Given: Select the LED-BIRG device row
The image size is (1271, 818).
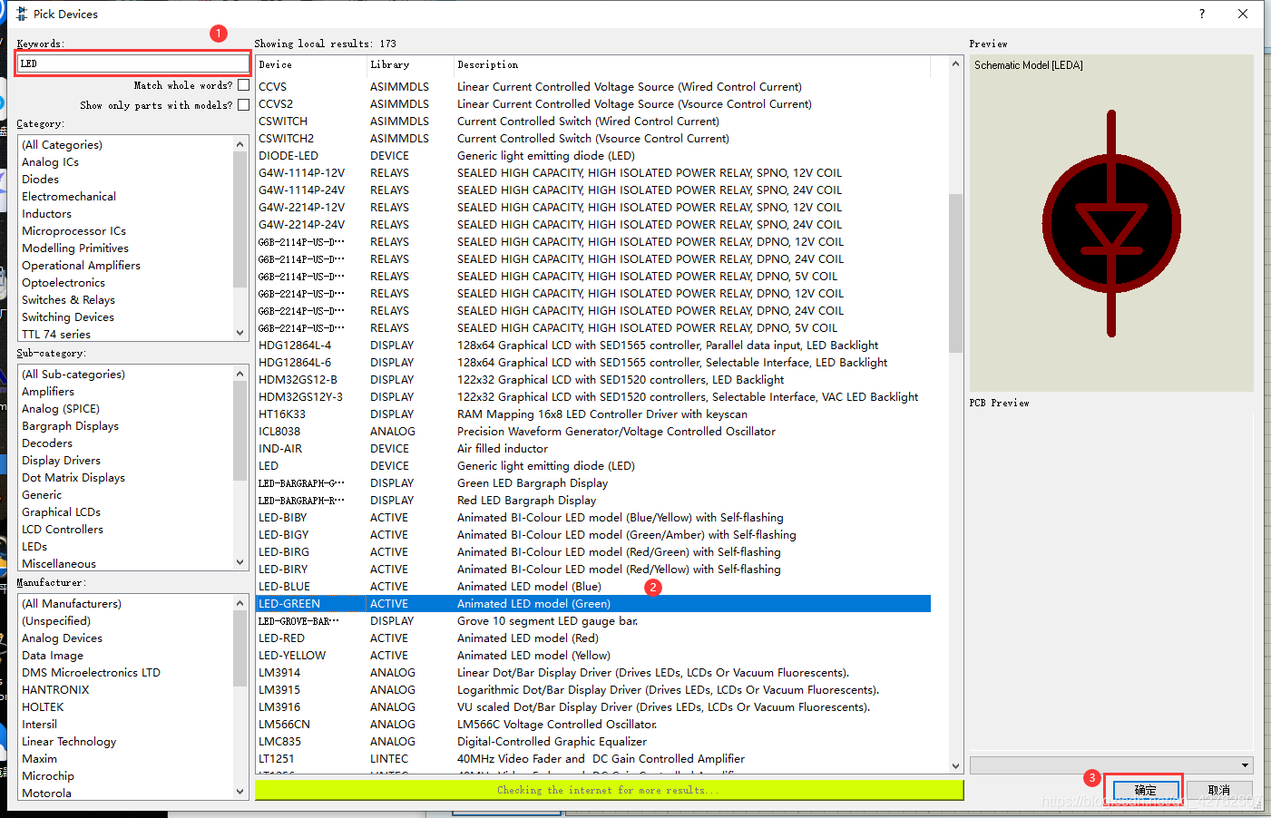Looking at the screenshot, I should click(x=593, y=552).
